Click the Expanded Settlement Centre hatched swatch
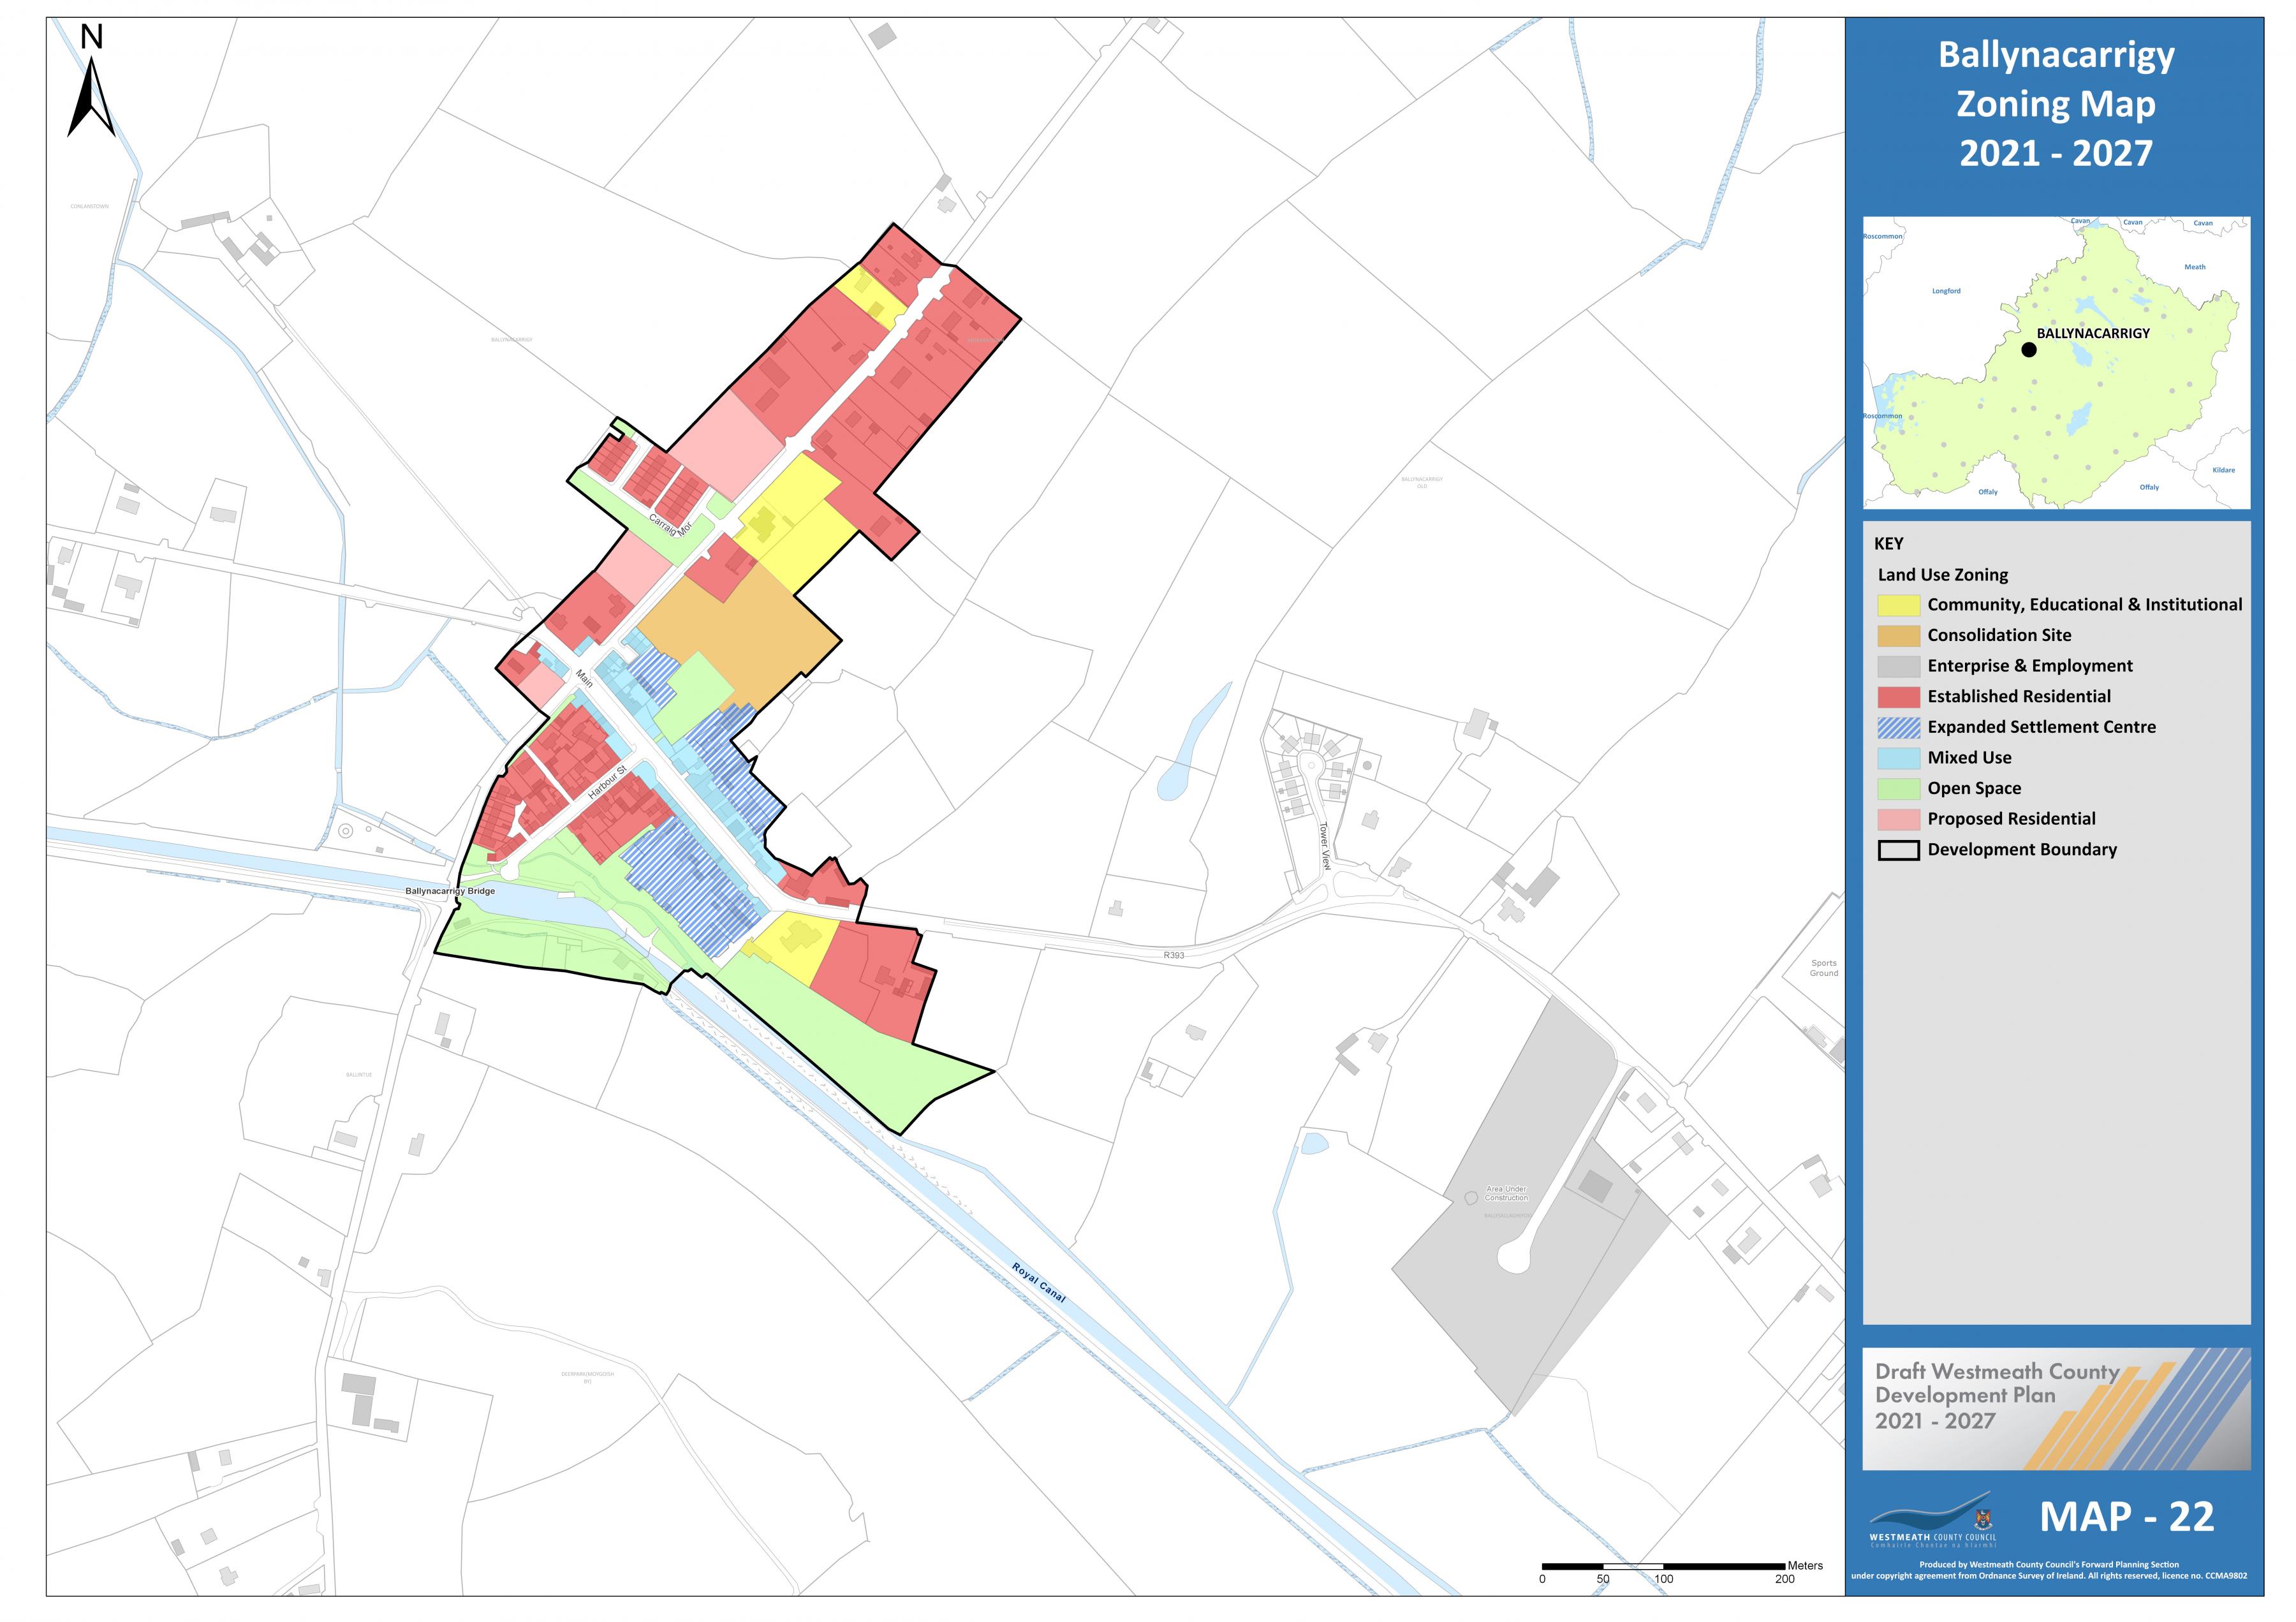2296x1622 pixels. tap(1898, 727)
